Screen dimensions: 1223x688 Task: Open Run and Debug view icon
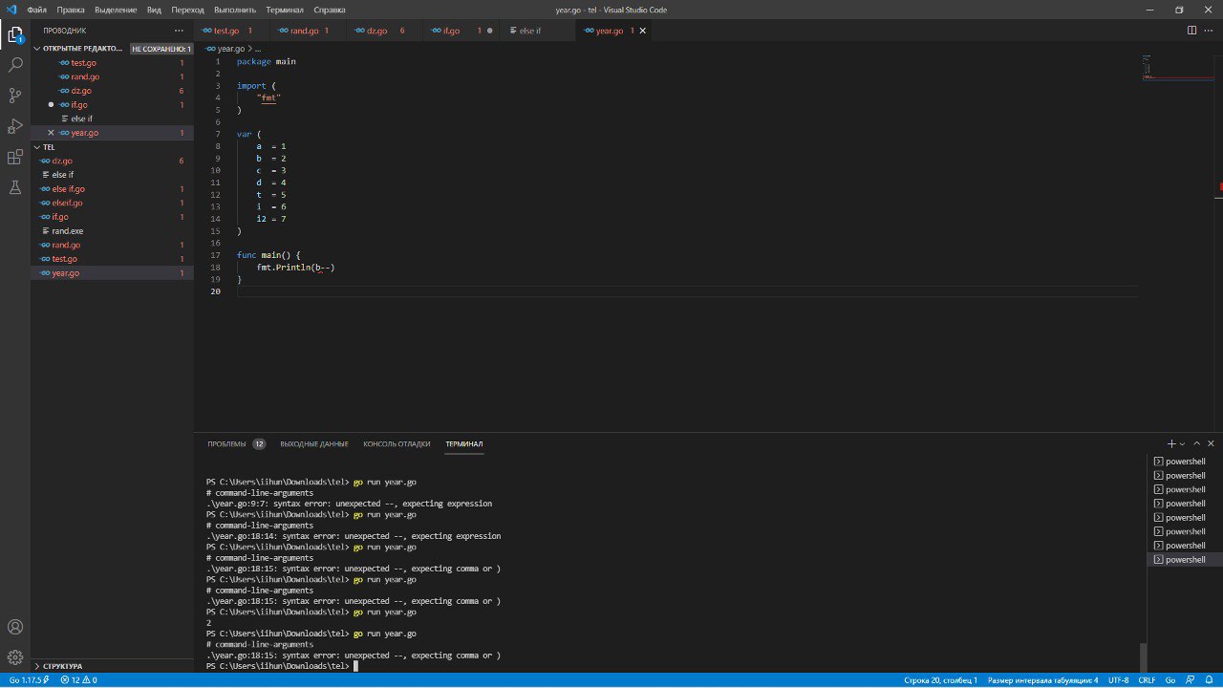[x=15, y=126]
